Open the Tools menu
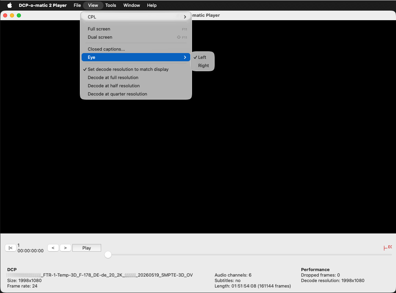 (111, 5)
